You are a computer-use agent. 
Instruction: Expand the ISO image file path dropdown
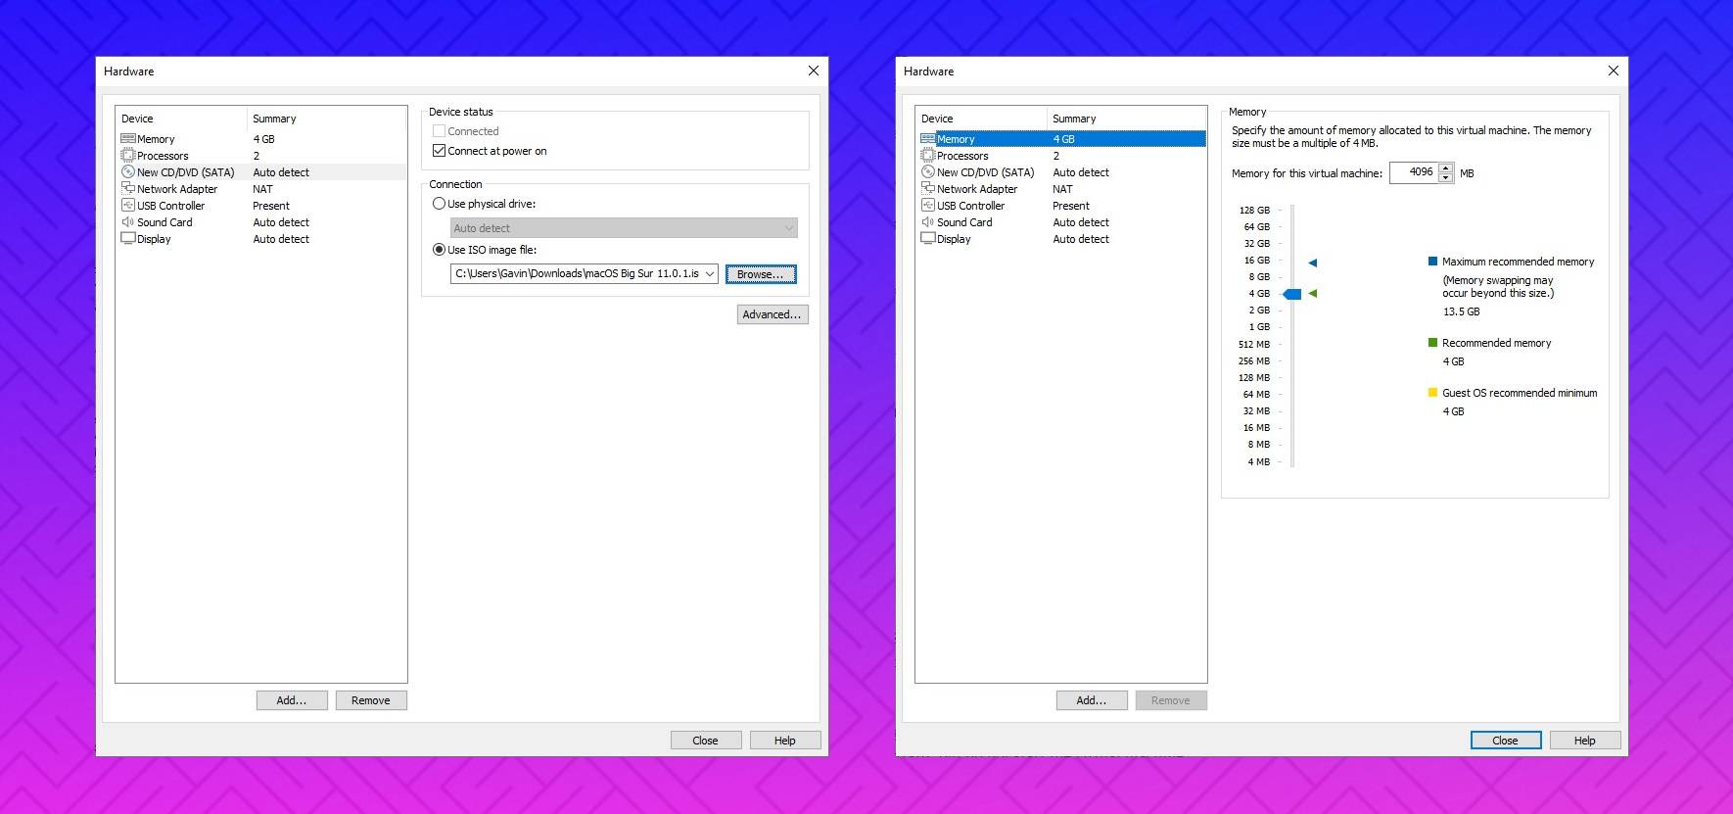(x=710, y=274)
